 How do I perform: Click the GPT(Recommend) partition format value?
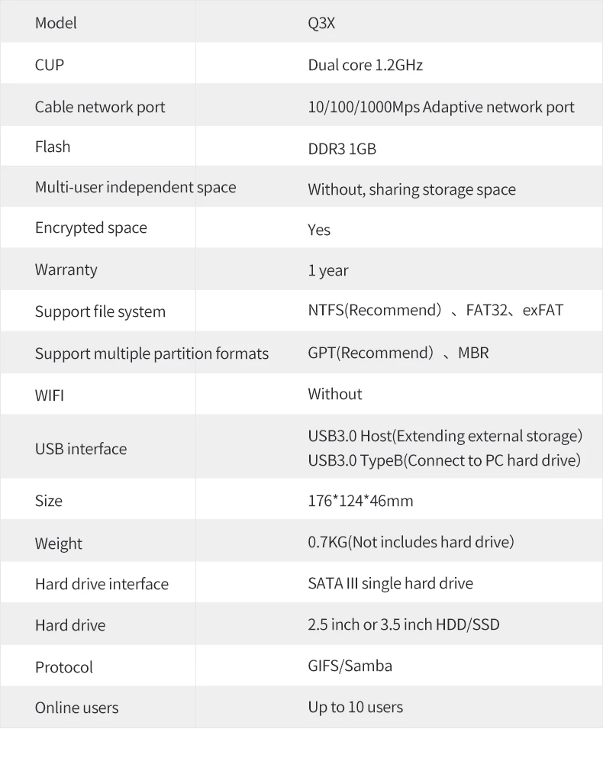point(371,353)
